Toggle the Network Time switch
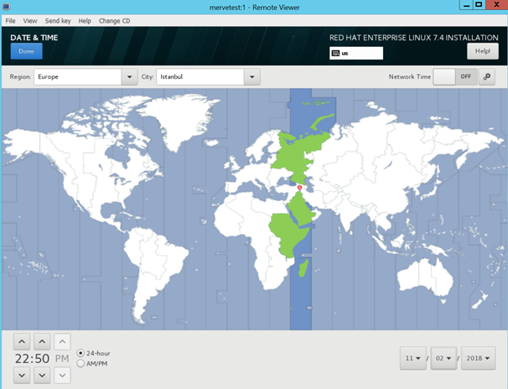The image size is (508, 389). point(455,77)
